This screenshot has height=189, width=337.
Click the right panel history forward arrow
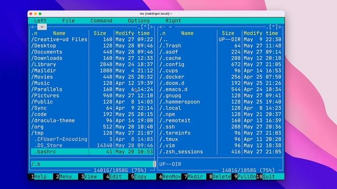click(x=280, y=27)
